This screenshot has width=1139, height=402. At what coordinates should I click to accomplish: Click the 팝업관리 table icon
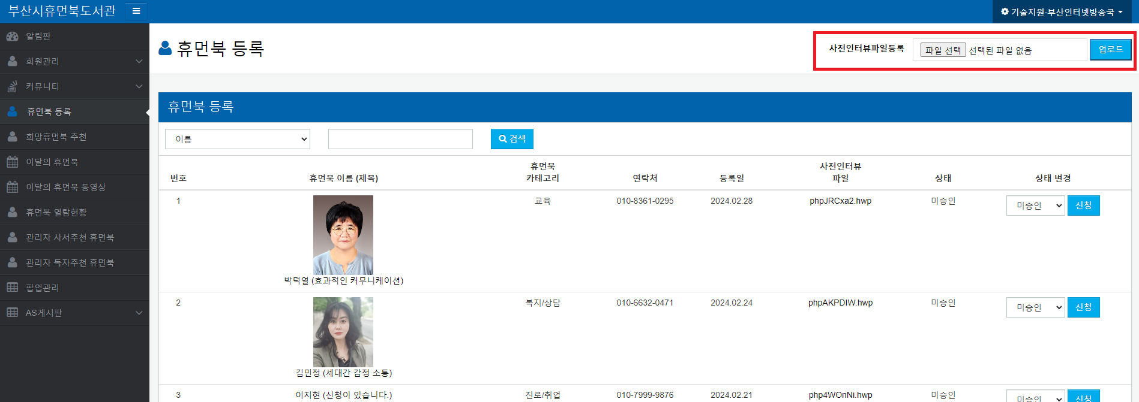tap(12, 288)
